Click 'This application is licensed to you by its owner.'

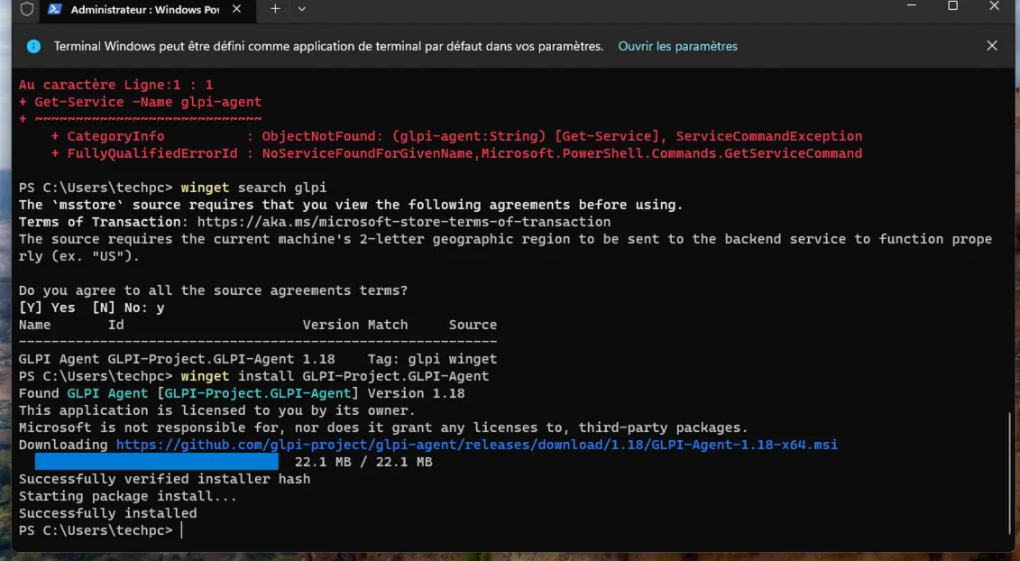click(217, 410)
